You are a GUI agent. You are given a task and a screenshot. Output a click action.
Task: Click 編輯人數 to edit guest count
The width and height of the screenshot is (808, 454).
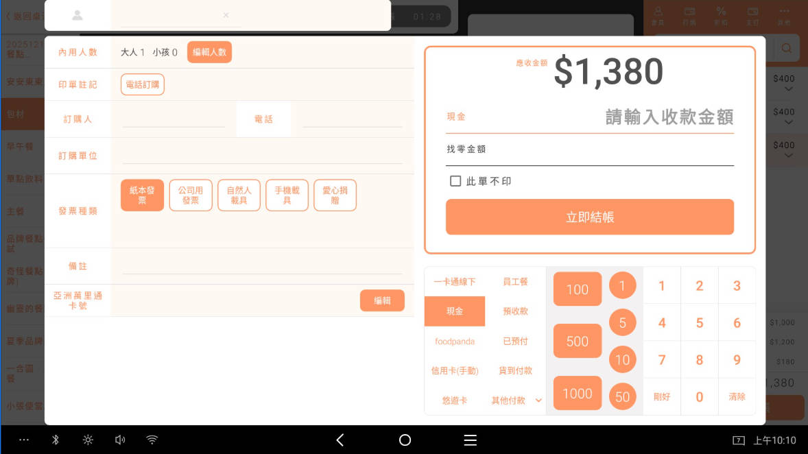coord(209,52)
